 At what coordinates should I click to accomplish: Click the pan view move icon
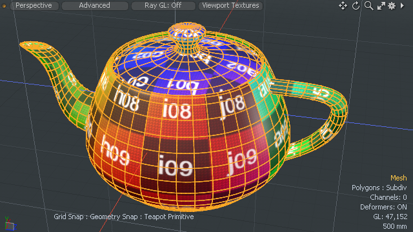coord(343,6)
